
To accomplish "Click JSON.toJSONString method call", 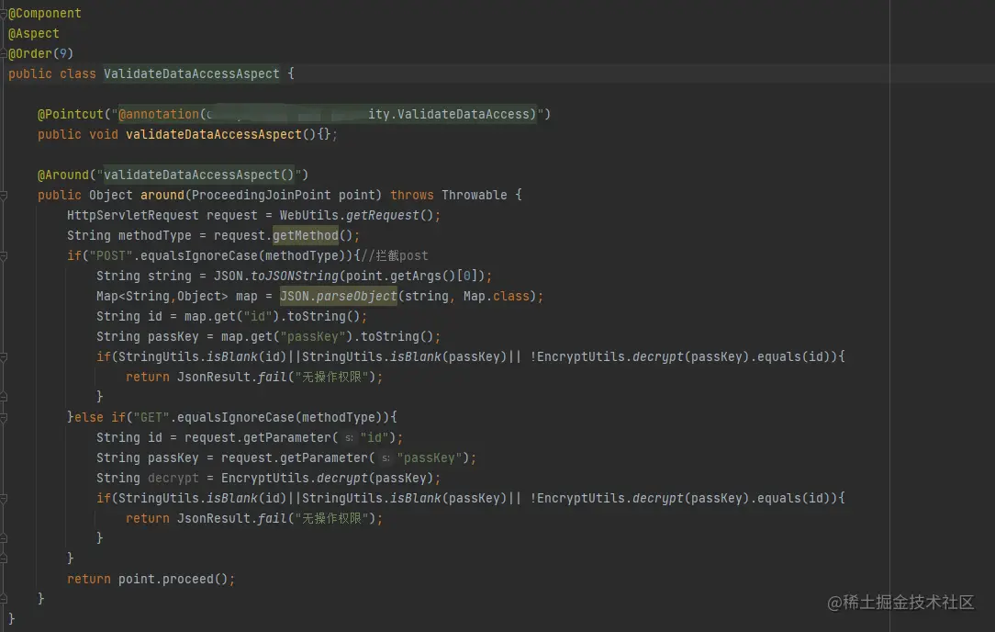I will click(276, 276).
